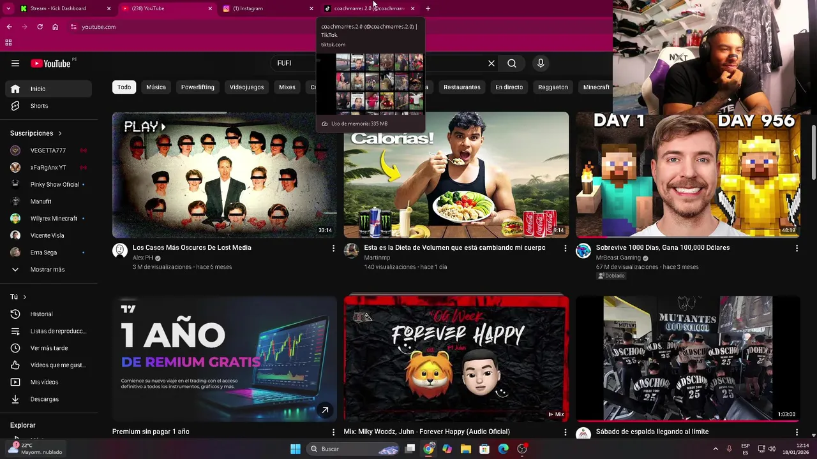Expand the Tú section
817x459 pixels.
[x=19, y=297]
